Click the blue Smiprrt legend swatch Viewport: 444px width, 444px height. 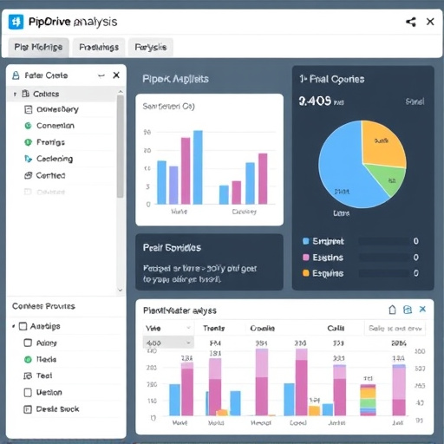pos(305,241)
